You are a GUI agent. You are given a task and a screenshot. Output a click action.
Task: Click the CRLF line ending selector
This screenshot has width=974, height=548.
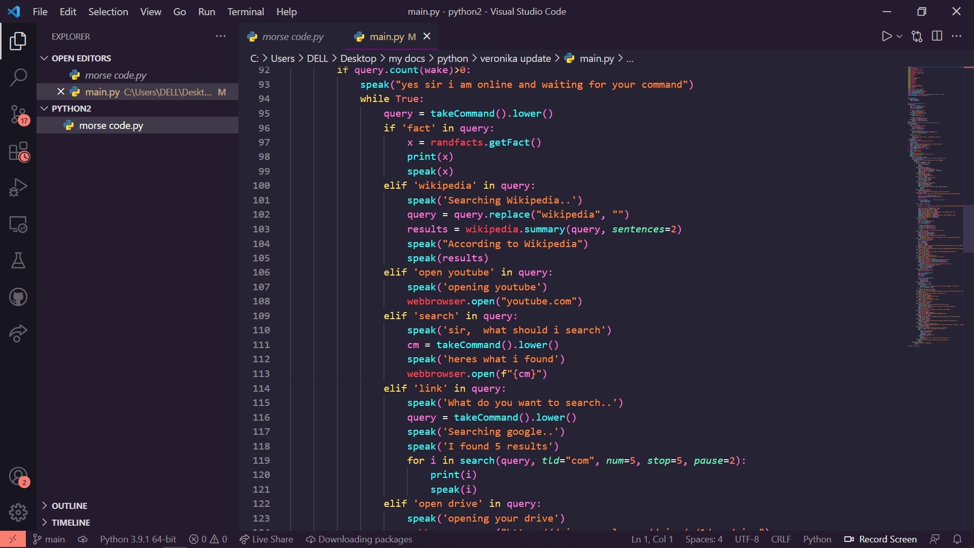coord(781,539)
